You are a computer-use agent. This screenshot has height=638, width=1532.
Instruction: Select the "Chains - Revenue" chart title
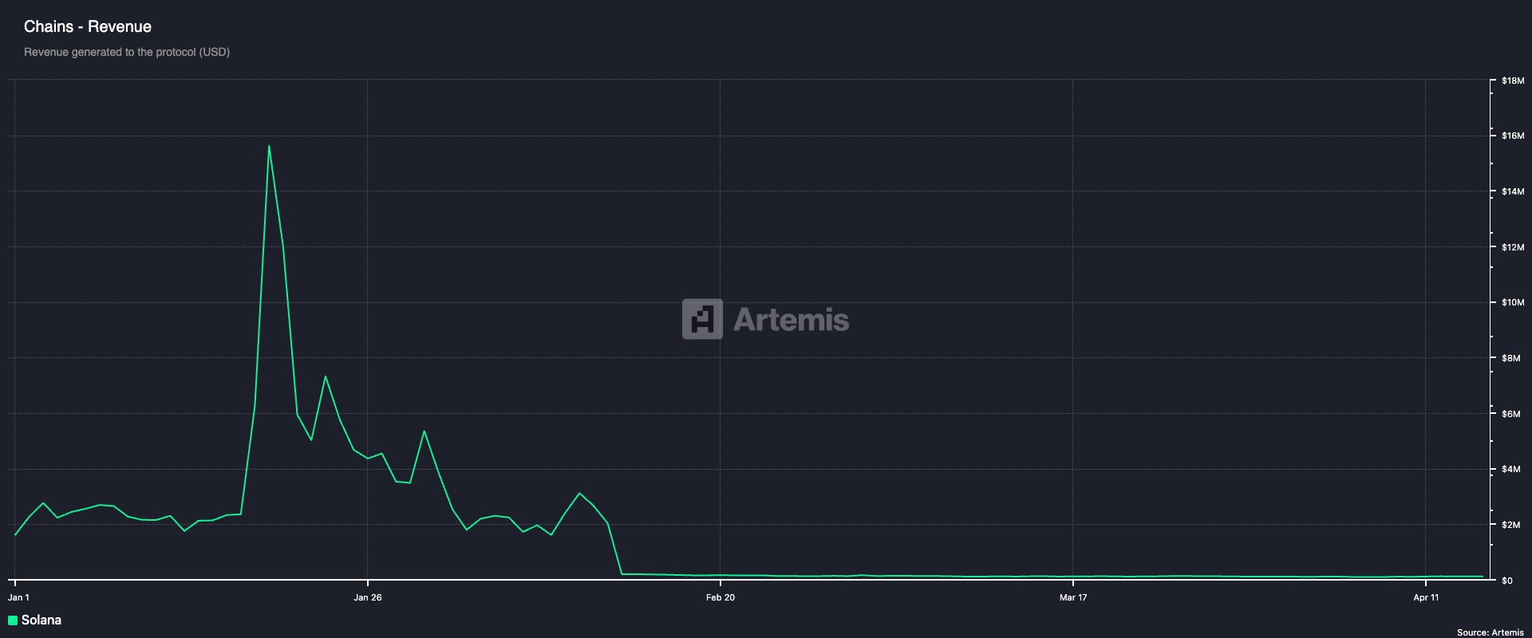coord(88,26)
